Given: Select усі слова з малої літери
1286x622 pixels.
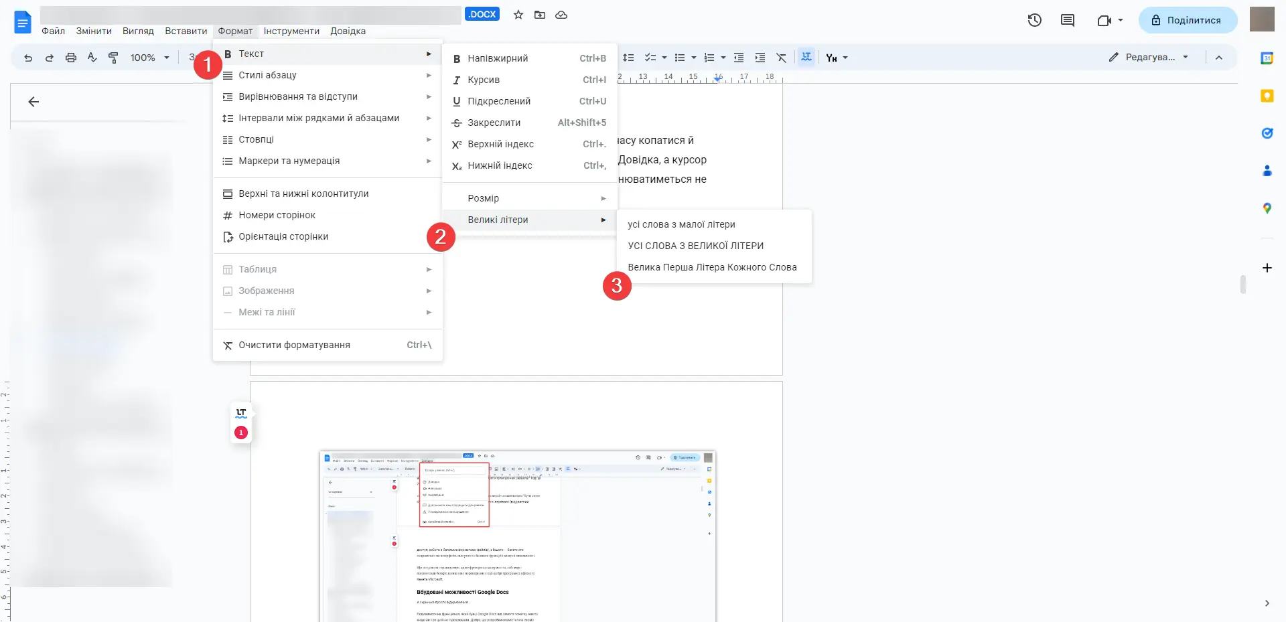Looking at the screenshot, I should click(x=714, y=224).
